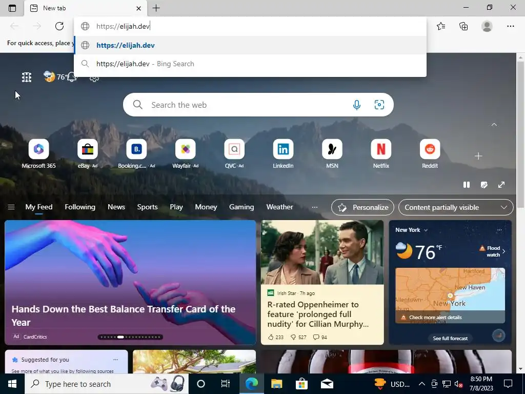Click the Personalize button
Screen dimensions: 525x394
(x=362, y=207)
